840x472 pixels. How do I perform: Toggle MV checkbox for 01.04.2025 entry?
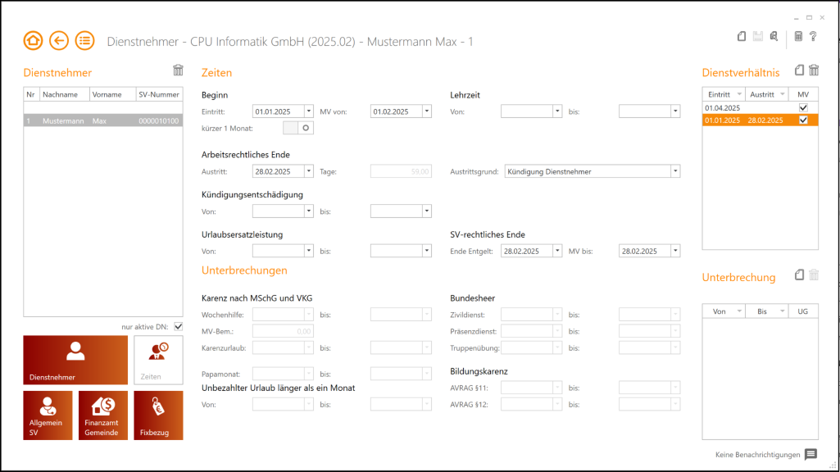[x=803, y=107]
